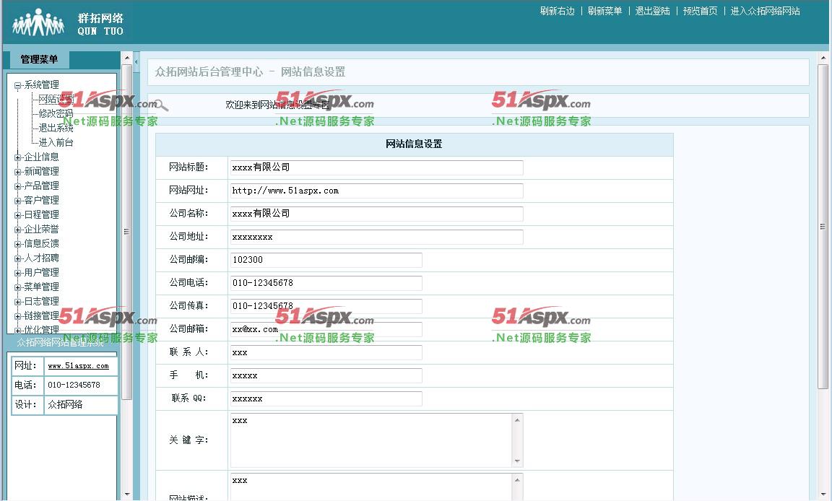This screenshot has width=832, height=501.
Task: Click 众拓网络 in the 设计 row
Action: pyautogui.click(x=65, y=404)
